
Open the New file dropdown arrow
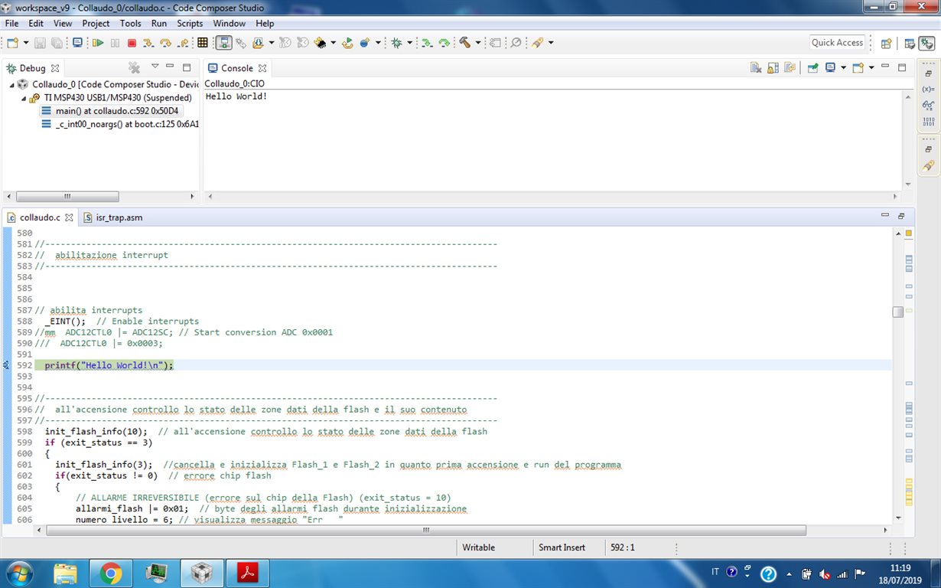(26, 43)
